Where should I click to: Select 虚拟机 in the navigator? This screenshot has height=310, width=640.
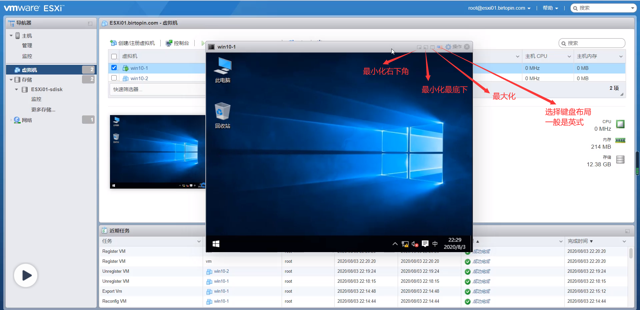click(x=51, y=70)
